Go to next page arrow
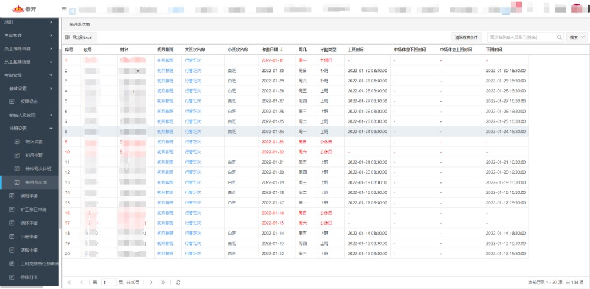The height and width of the screenshot is (289, 590). click(x=151, y=282)
